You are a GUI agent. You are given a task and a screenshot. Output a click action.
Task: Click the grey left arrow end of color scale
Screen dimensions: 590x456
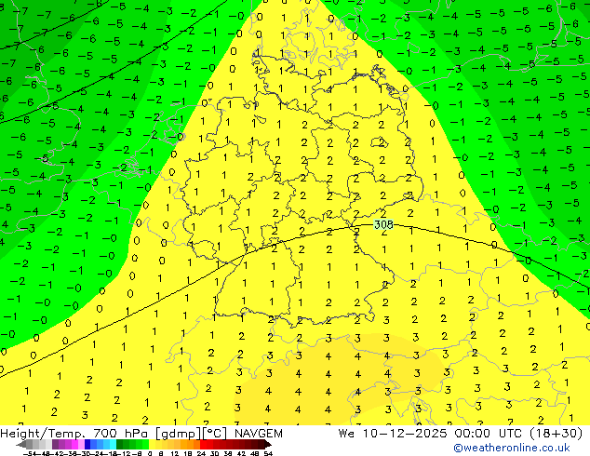click(21, 445)
